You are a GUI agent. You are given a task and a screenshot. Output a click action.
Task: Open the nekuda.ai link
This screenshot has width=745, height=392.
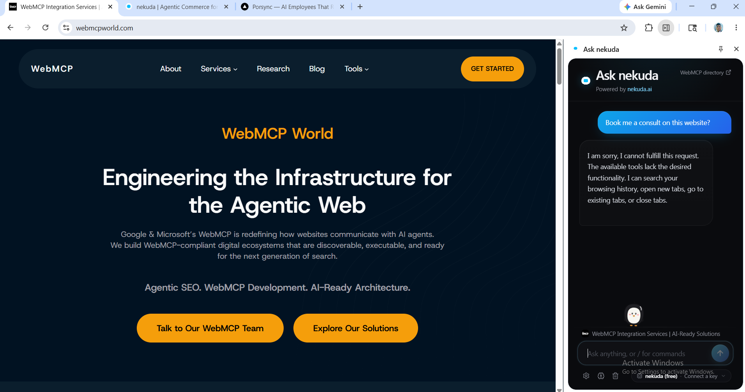(x=639, y=89)
